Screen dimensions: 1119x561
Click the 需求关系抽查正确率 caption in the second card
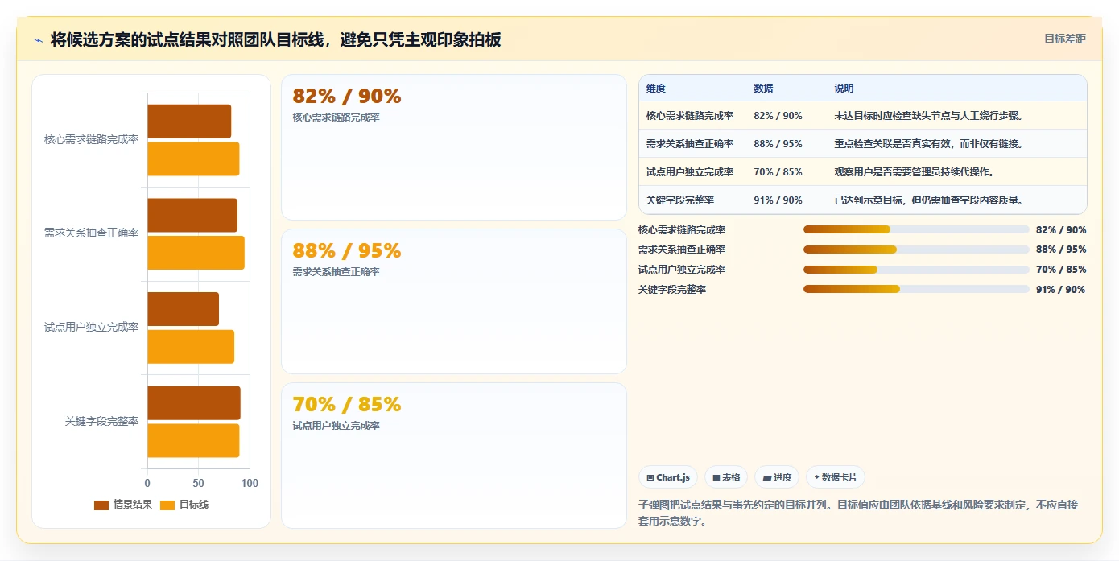tap(336, 272)
